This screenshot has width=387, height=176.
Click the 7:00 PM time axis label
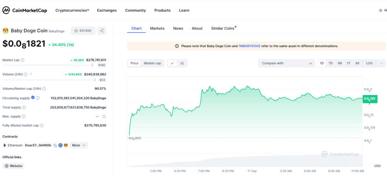[x=204, y=171]
